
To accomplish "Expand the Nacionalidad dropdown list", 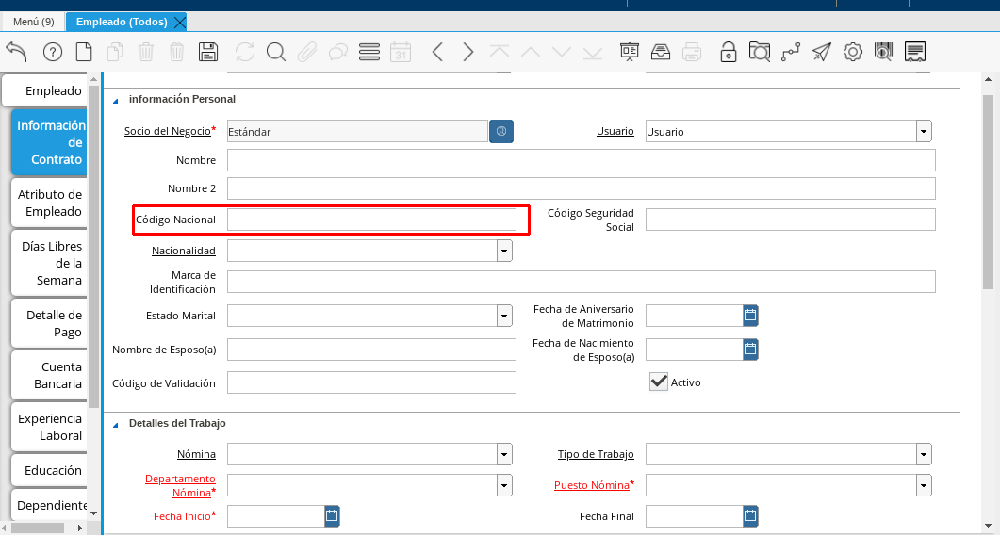I will click(504, 251).
